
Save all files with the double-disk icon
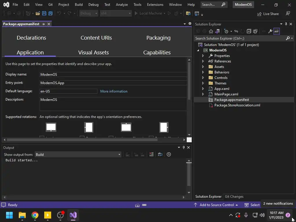tap(51, 13)
